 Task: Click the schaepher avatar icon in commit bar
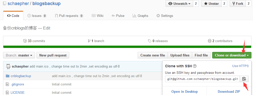8,66
